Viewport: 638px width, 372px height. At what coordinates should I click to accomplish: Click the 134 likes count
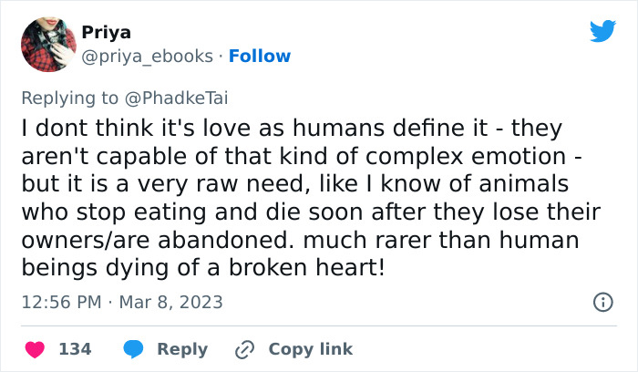coord(74,349)
